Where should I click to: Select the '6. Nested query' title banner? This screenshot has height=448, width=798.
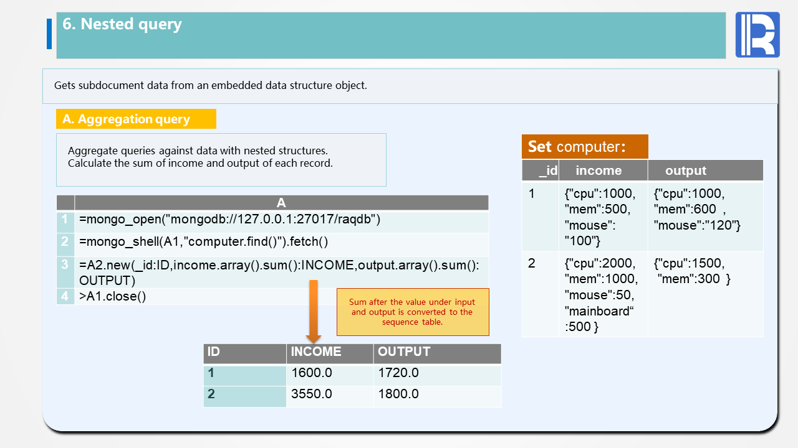coord(391,35)
